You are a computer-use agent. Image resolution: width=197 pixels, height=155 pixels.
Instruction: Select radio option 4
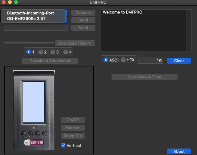point(66,52)
